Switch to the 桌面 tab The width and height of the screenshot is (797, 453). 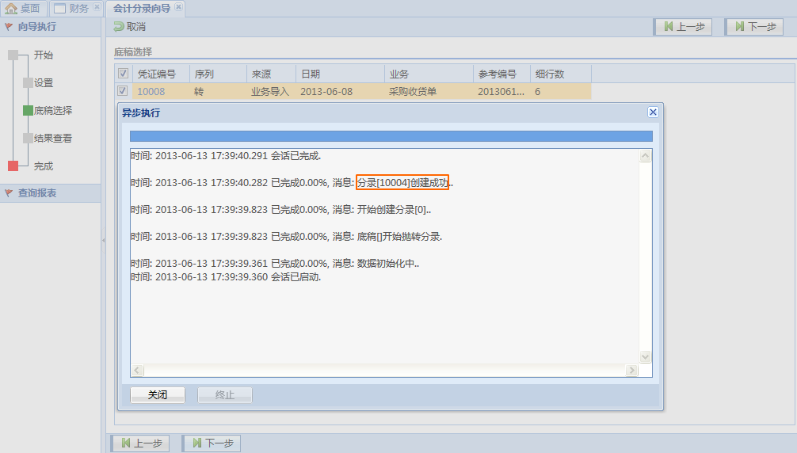pyautogui.click(x=23, y=9)
